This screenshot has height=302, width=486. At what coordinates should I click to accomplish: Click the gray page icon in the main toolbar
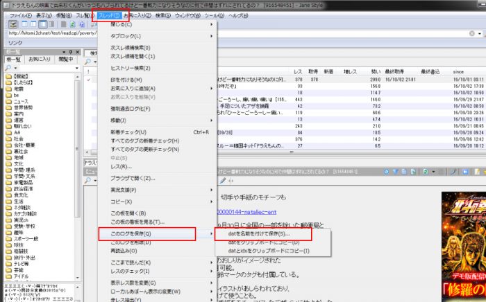[63, 24]
